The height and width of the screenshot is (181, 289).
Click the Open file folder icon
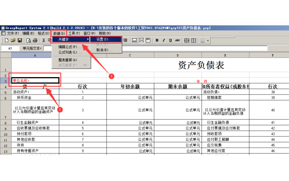pyautogui.click(x=13, y=40)
